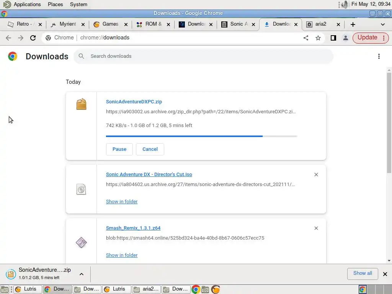Viewport: 392px width, 294px height.
Task: Open a new tab with the plus icon
Action: coord(353,24)
